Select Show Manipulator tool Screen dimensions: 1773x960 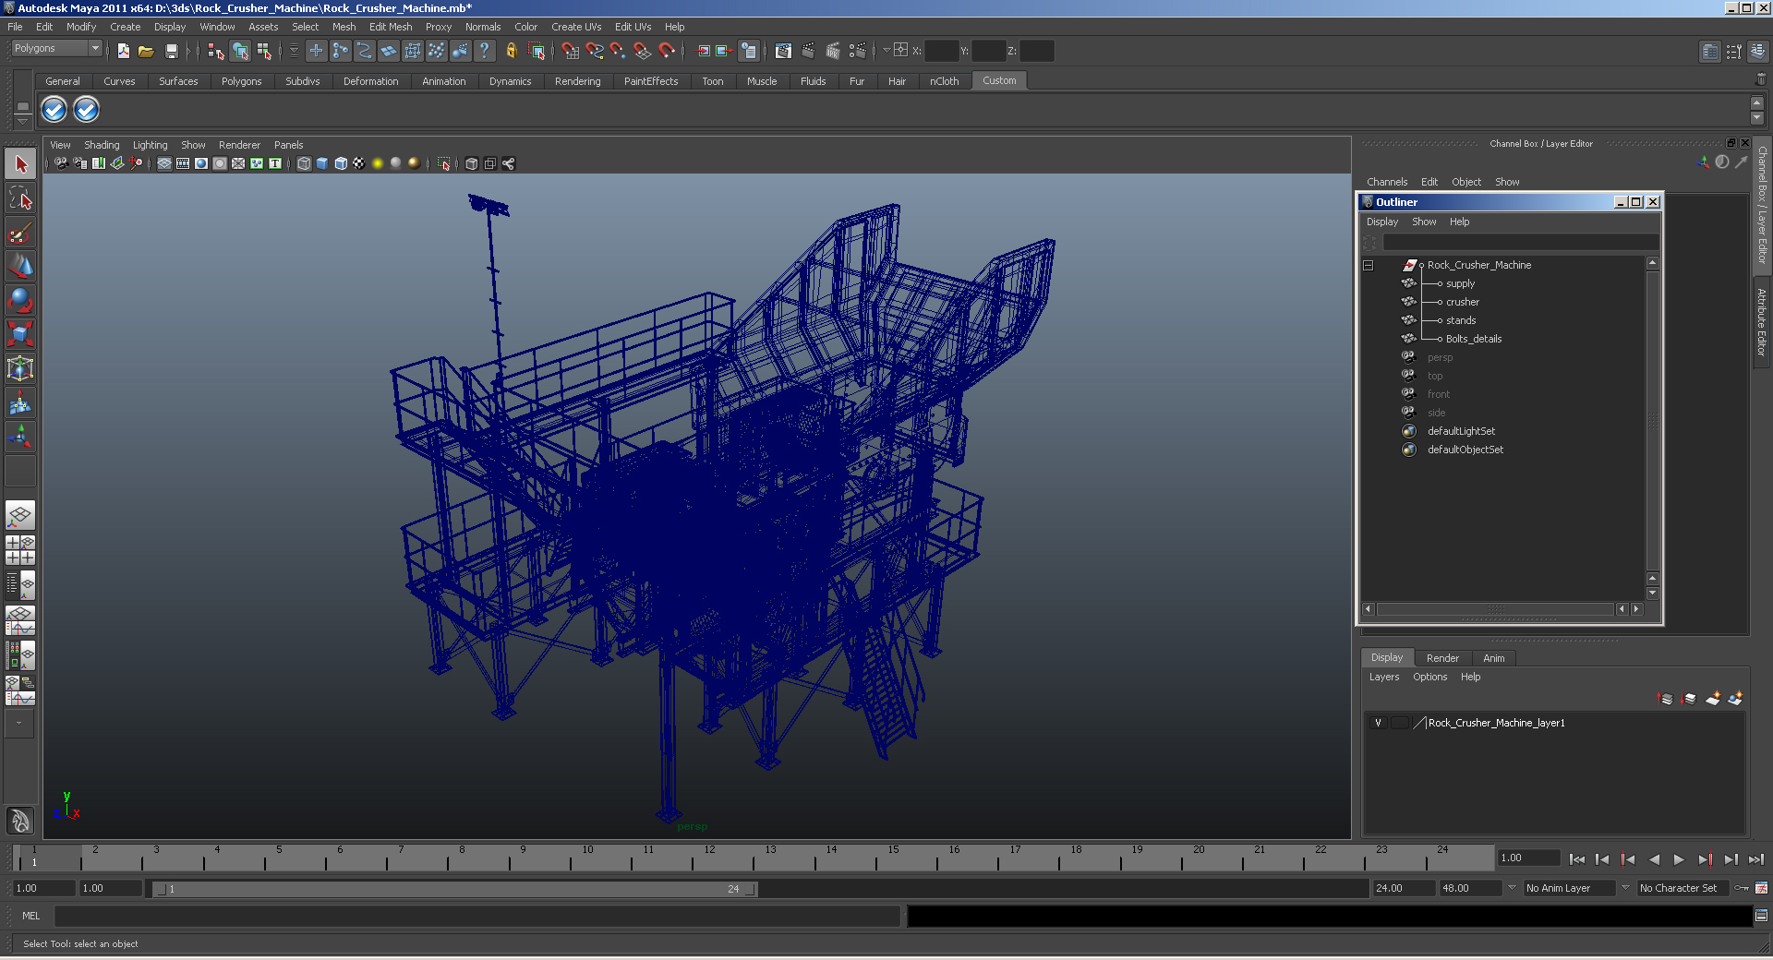20,437
